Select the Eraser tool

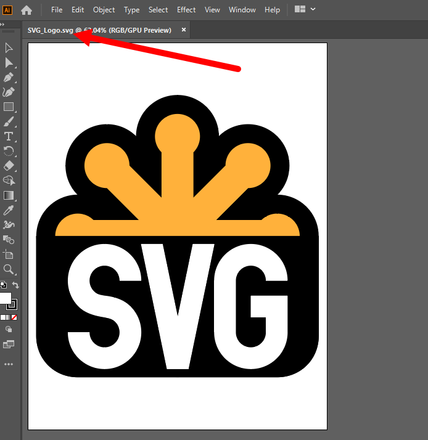(9, 166)
